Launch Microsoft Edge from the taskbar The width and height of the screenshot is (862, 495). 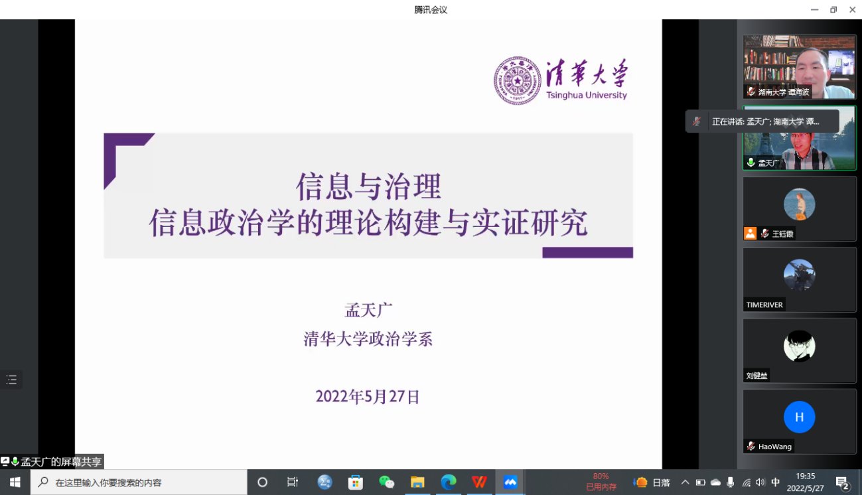[449, 482]
